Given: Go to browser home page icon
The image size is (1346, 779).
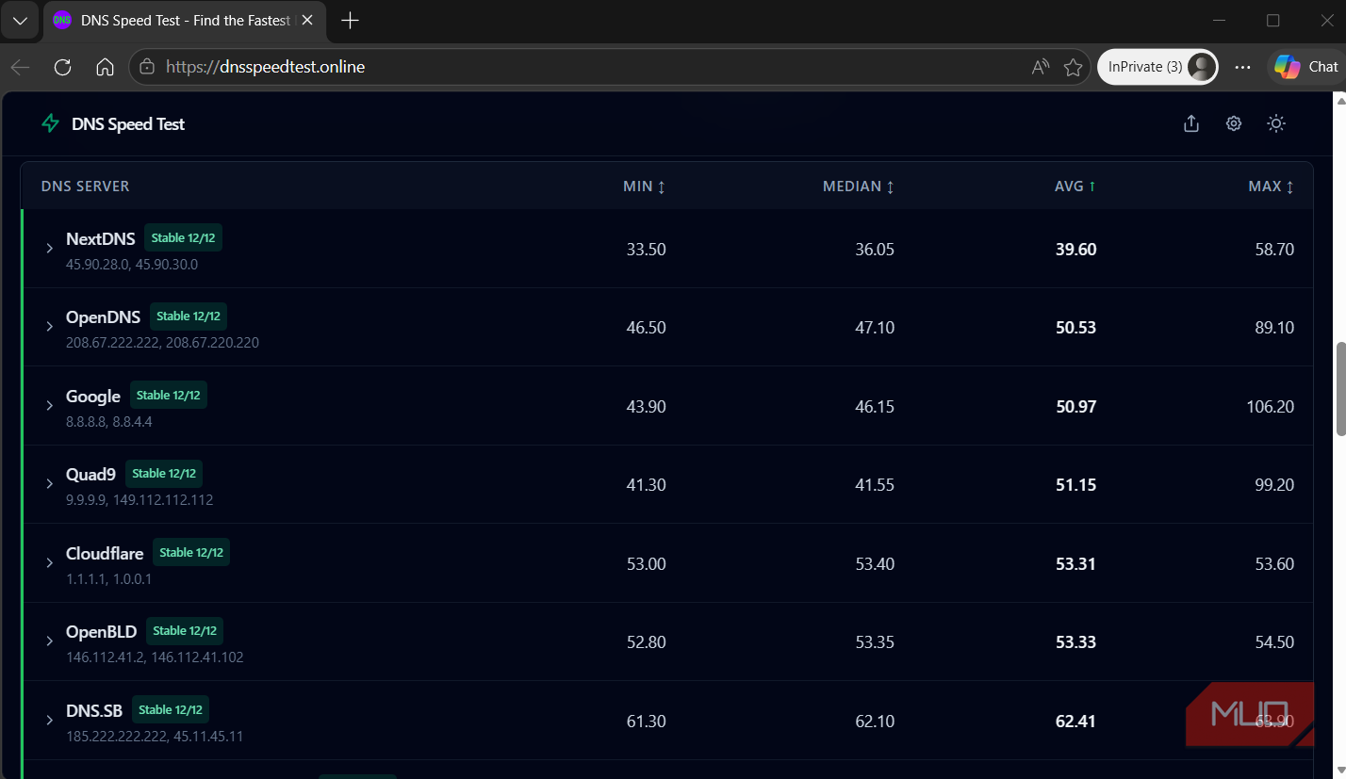Looking at the screenshot, I should 106,67.
